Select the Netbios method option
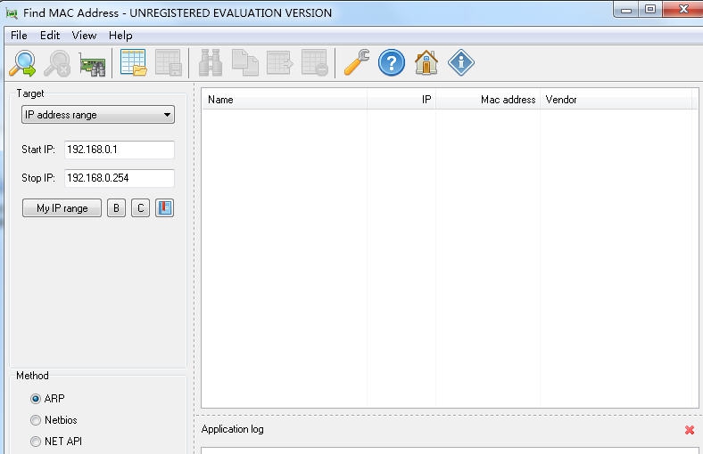 pos(36,420)
